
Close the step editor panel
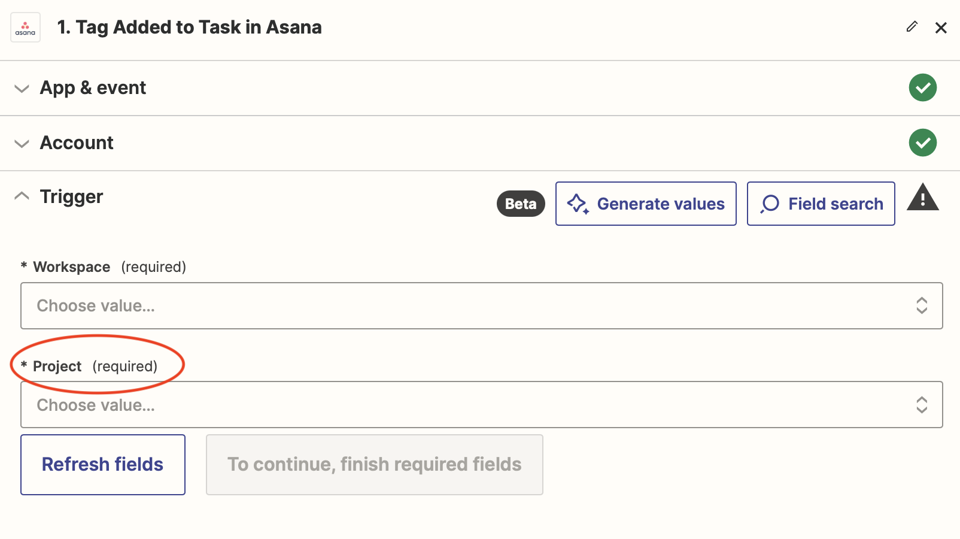[x=941, y=28]
